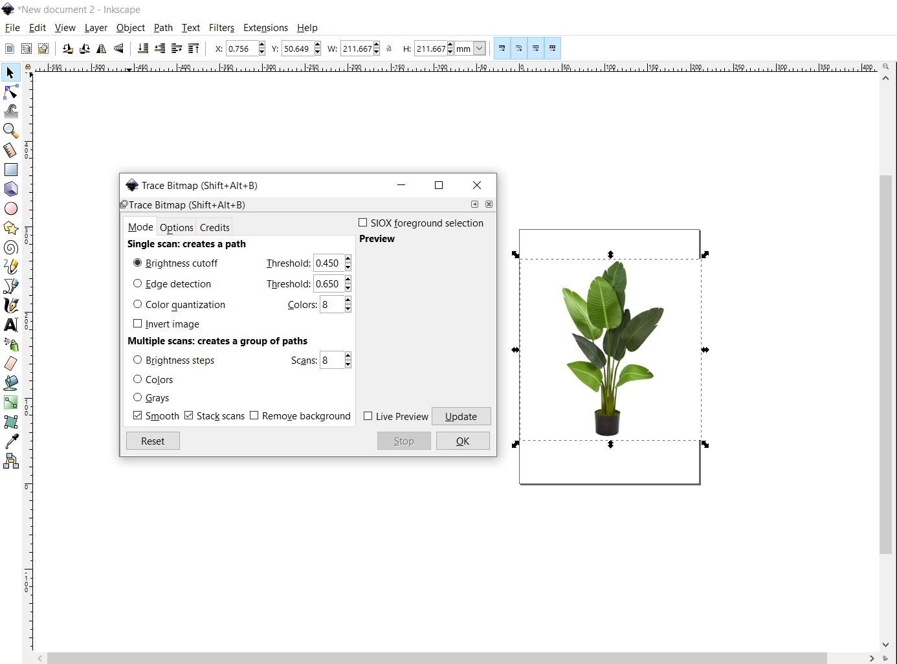Select Color quantization radio button
The width and height of the screenshot is (897, 664).
[137, 304]
